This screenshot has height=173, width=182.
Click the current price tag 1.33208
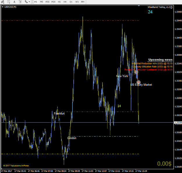pyautogui.click(x=178, y=123)
